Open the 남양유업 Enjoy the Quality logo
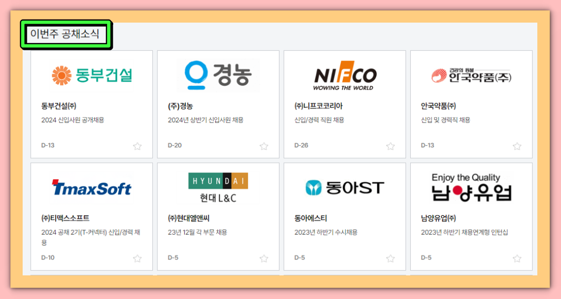This screenshot has height=299, width=561. tap(471, 187)
